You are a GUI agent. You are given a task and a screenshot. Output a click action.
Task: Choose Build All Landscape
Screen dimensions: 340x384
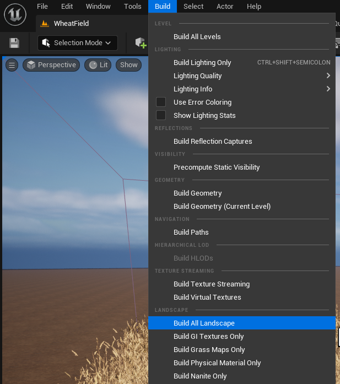click(x=242, y=323)
